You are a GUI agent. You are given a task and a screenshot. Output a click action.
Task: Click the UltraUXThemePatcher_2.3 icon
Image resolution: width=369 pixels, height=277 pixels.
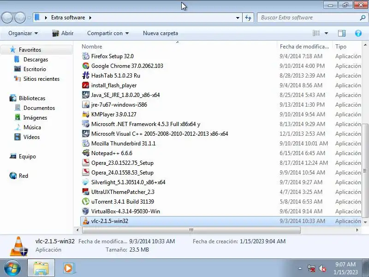pos(86,192)
